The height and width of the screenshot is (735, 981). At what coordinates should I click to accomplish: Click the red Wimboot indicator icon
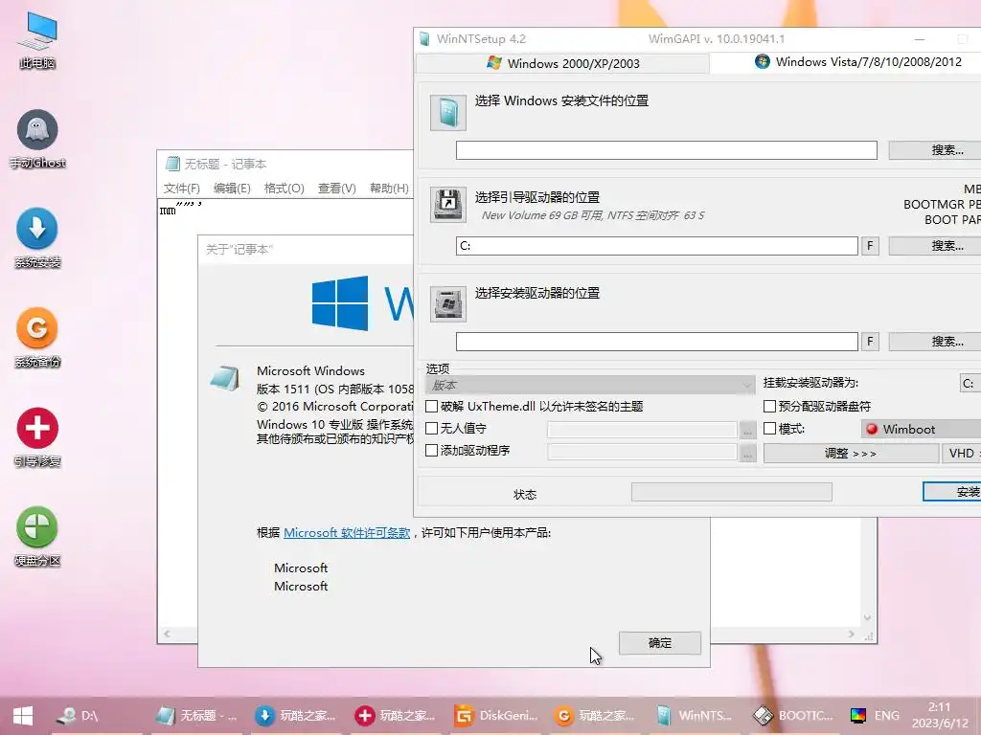872,430
